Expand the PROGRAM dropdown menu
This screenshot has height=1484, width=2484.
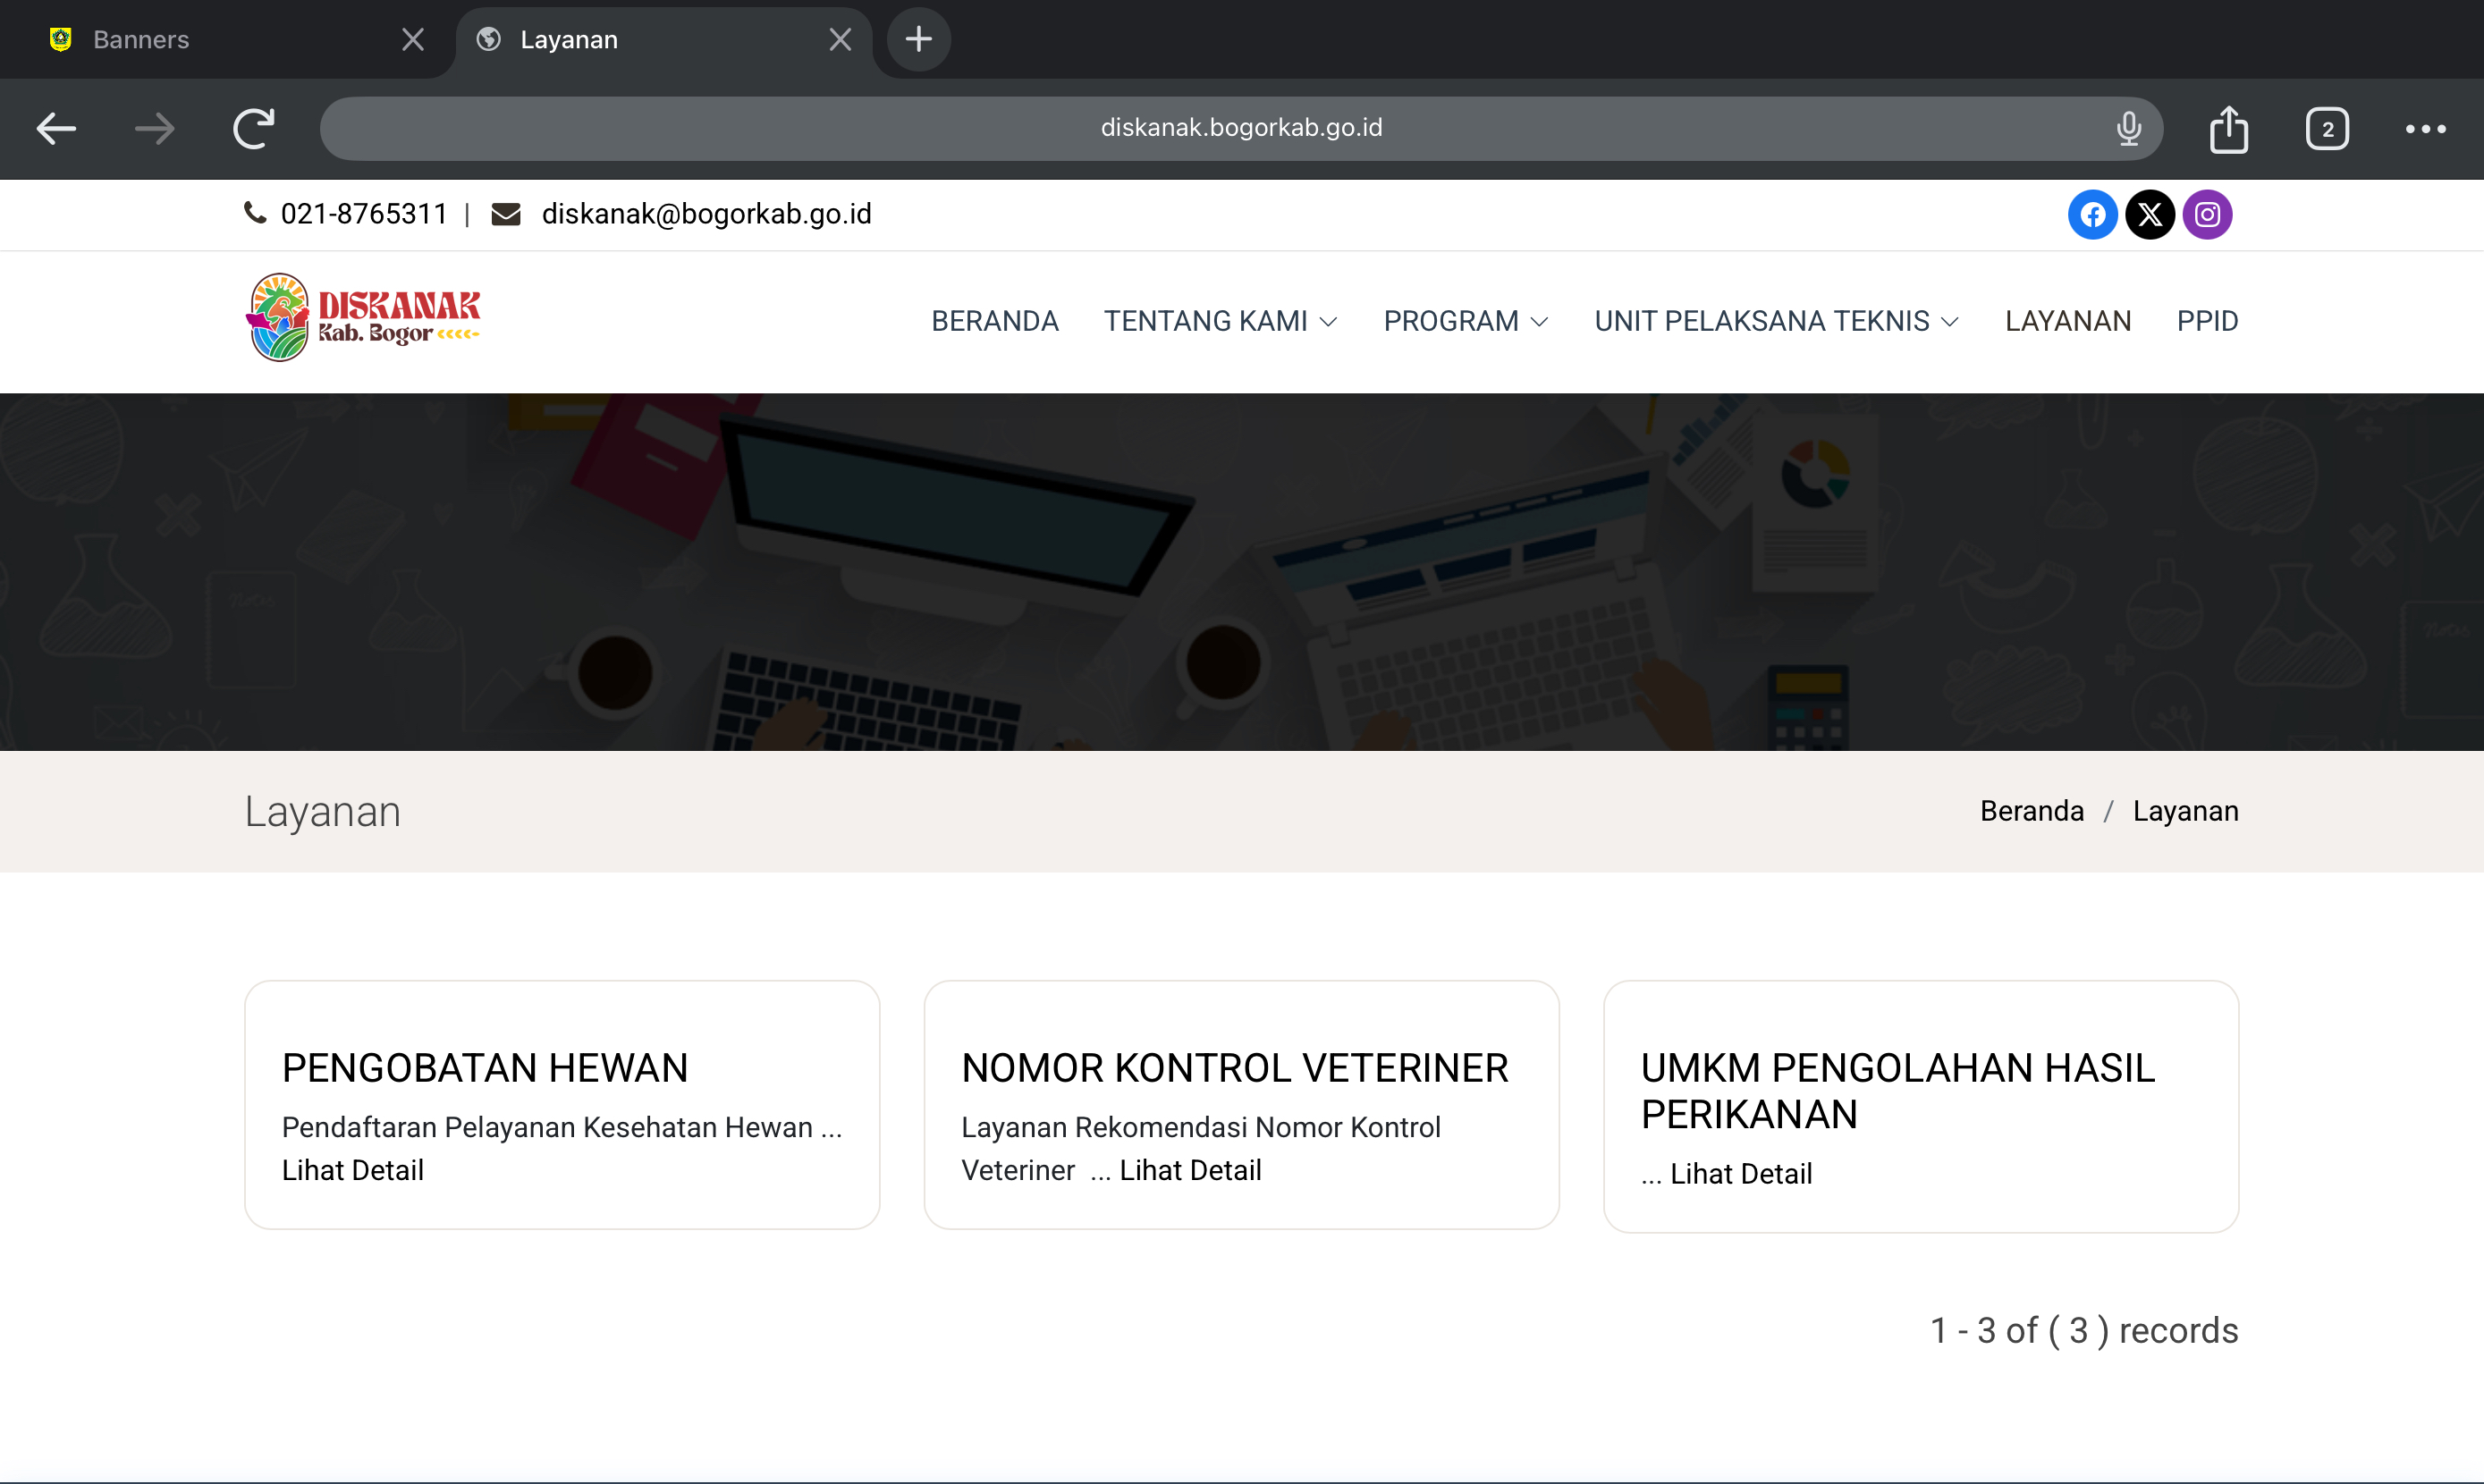click(x=1465, y=321)
